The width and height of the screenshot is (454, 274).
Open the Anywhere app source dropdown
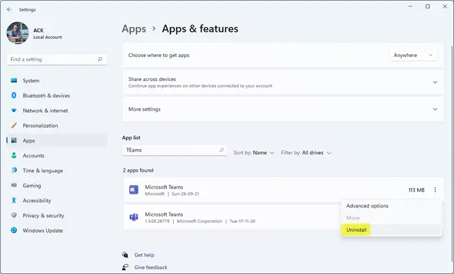413,55
